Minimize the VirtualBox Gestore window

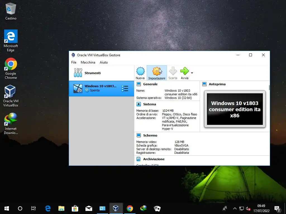[238, 55]
